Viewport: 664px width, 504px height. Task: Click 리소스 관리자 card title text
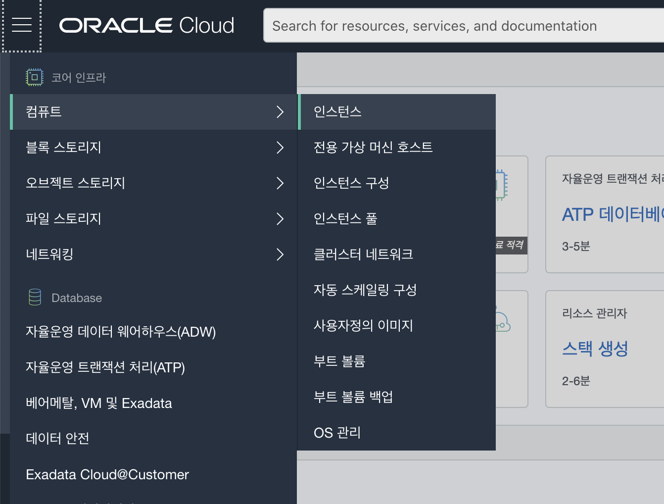595,313
